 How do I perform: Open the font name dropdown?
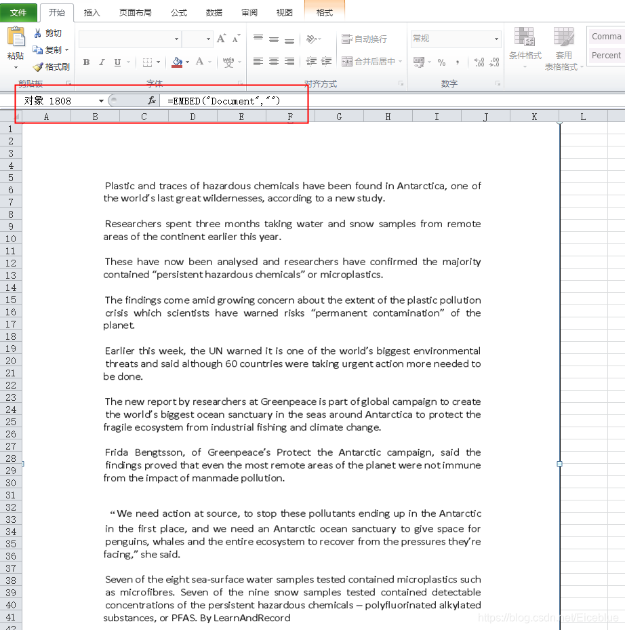[176, 39]
